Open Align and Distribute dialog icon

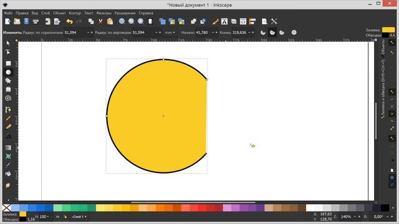click(x=252, y=22)
